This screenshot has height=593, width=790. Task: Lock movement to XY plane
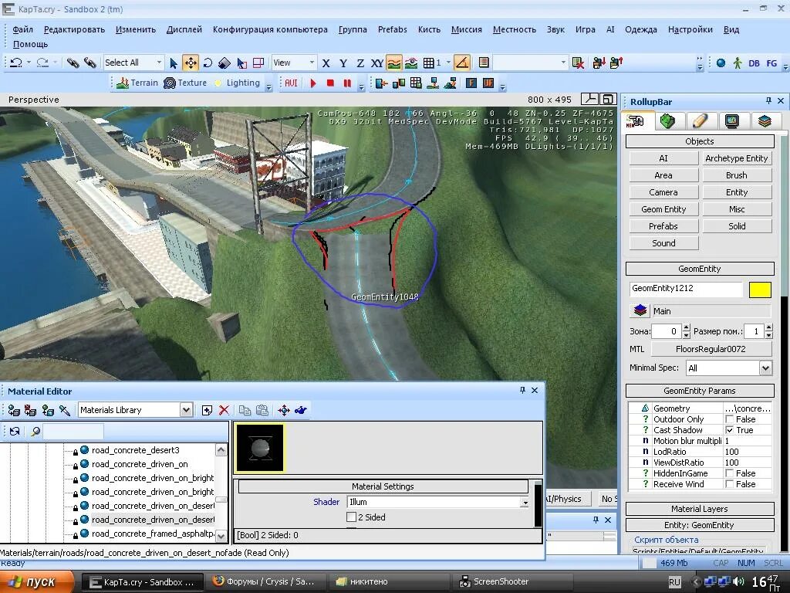click(x=377, y=63)
